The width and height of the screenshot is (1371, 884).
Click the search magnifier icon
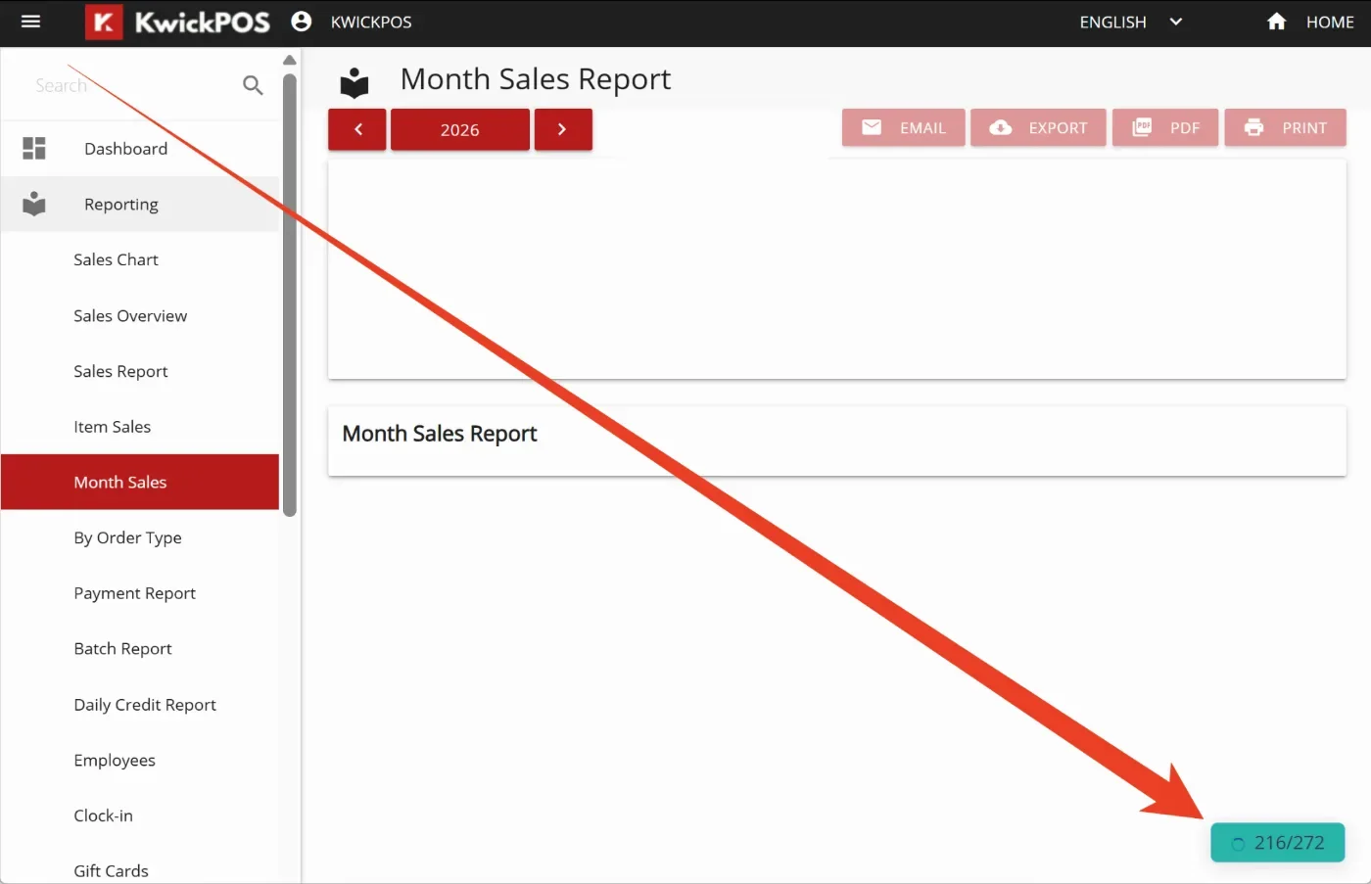tap(253, 85)
